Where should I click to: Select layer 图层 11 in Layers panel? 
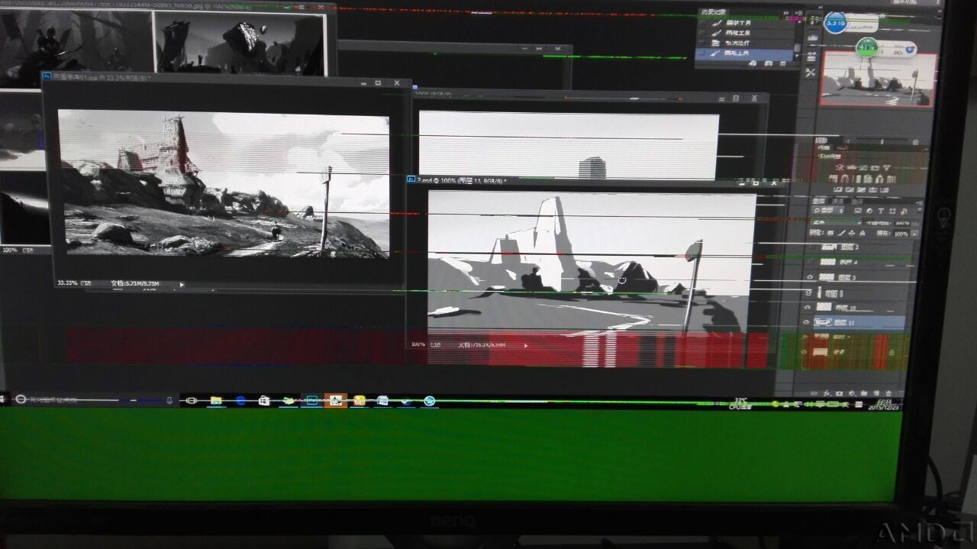pyautogui.click(x=859, y=321)
